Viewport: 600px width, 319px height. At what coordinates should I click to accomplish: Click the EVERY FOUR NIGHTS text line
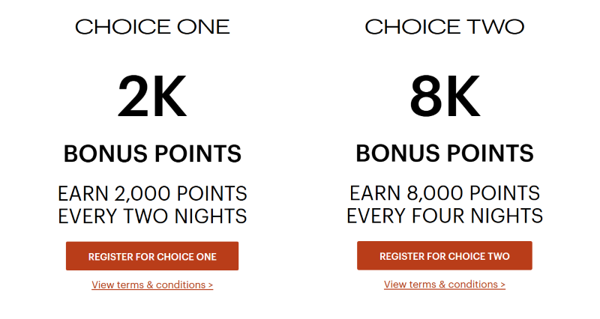(x=445, y=216)
